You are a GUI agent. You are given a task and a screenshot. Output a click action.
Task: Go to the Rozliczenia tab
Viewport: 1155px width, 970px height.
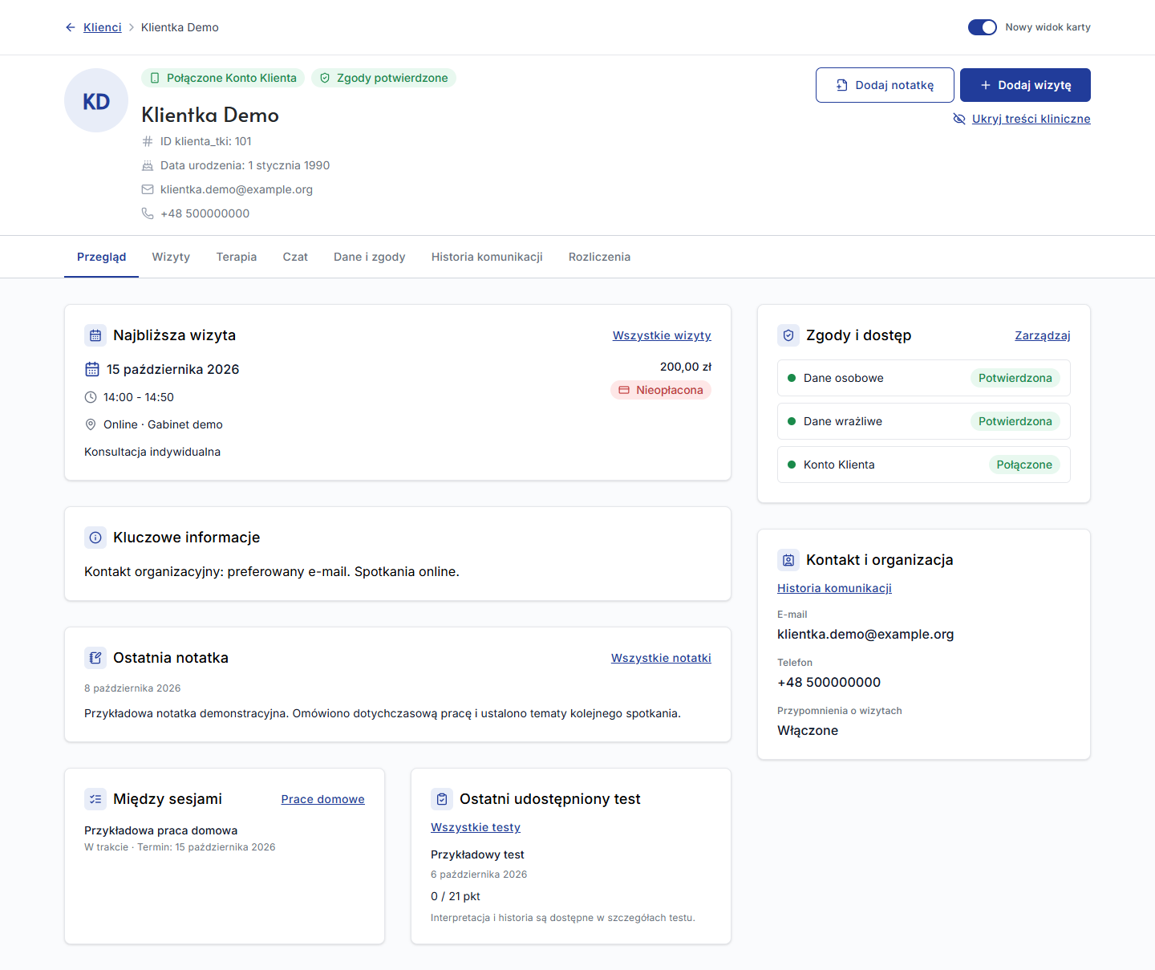click(x=600, y=257)
